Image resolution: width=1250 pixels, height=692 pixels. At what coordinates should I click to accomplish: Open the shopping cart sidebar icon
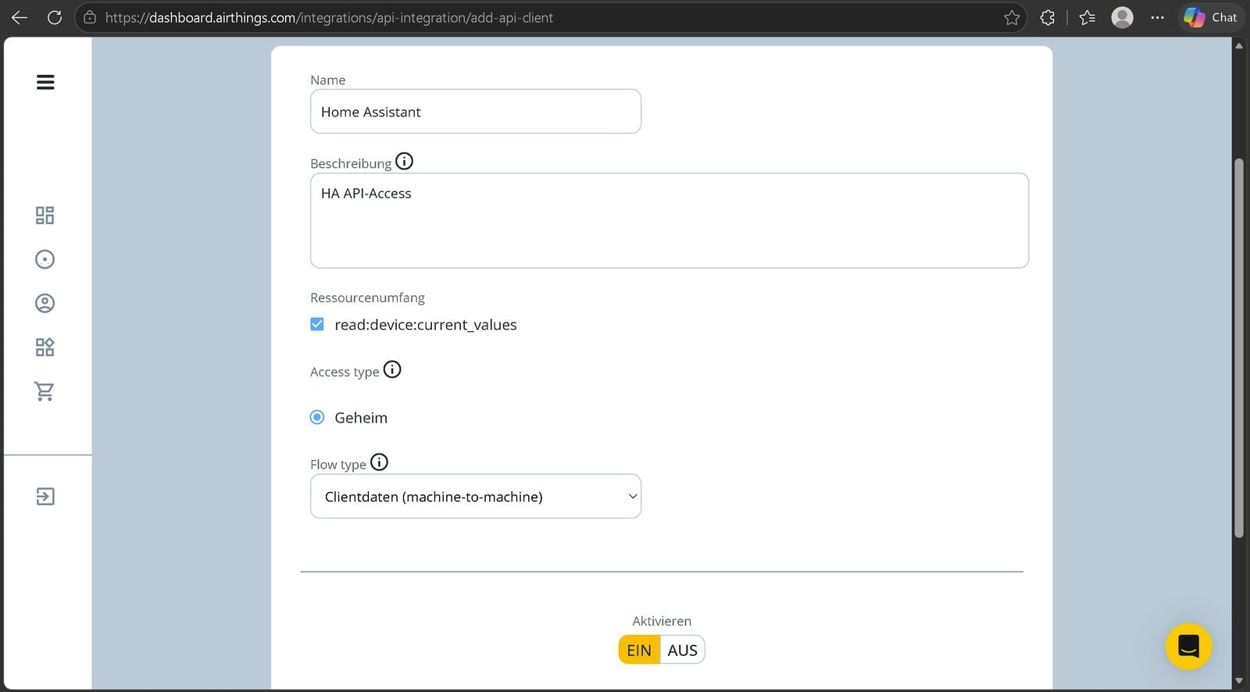[45, 391]
